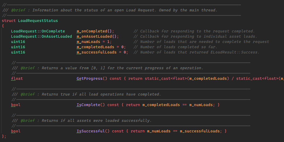The width and height of the screenshot is (284, 142).
Task: Click the GetProgress function name
Action: 89,79
